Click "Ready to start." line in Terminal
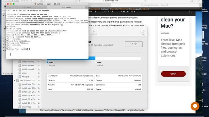The image size is (209, 117). [x=14, y=29]
